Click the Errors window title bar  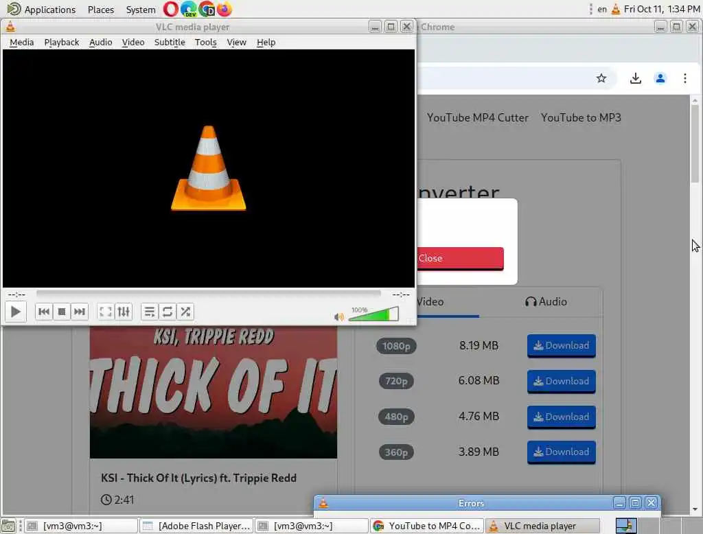click(471, 503)
